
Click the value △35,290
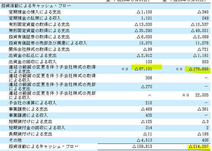143,31
